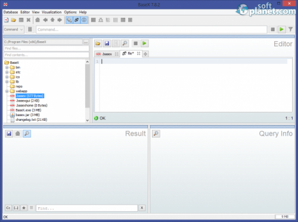Open file in the Editor panel
This screenshot has width=298, height=222.
(98, 43)
